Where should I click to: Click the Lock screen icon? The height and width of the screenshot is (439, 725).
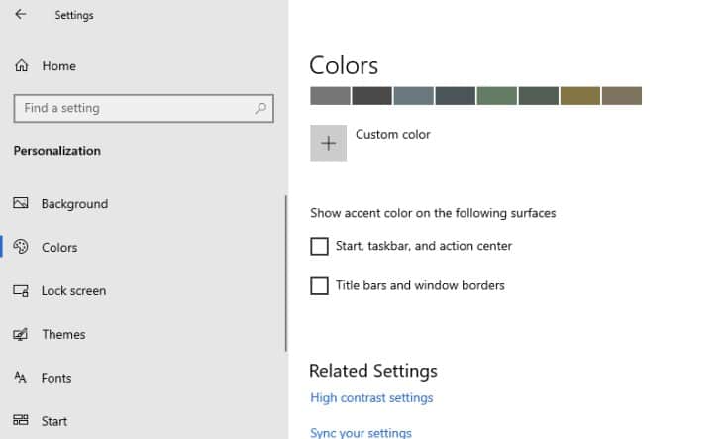click(x=21, y=290)
